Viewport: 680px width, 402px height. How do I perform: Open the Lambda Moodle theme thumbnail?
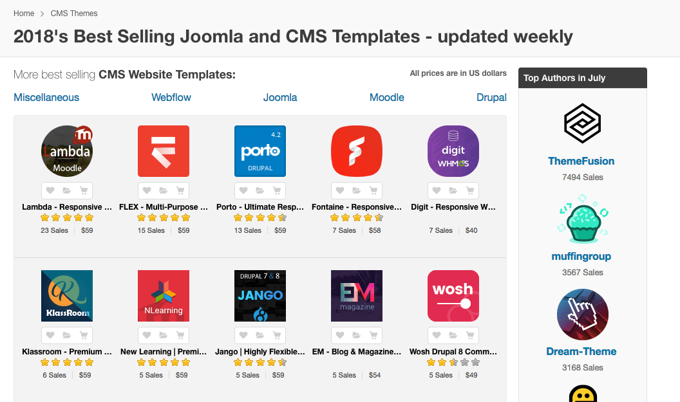(x=67, y=151)
